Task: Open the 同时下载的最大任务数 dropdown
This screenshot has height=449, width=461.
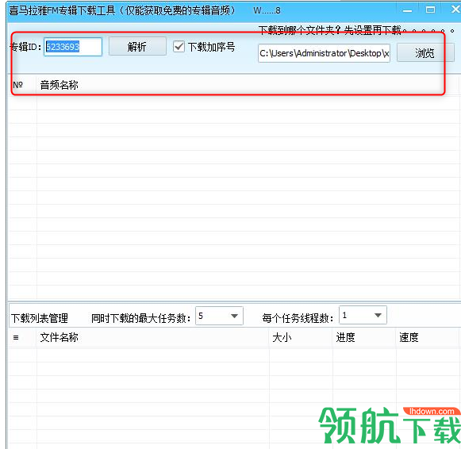Action: [x=219, y=316]
